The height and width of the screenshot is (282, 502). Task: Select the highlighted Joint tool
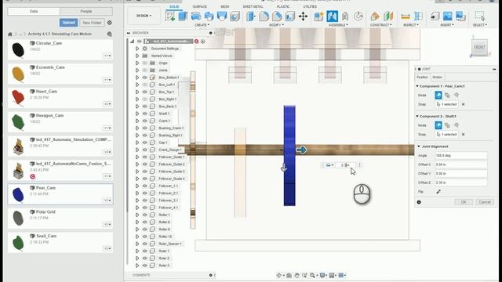[x=332, y=16]
